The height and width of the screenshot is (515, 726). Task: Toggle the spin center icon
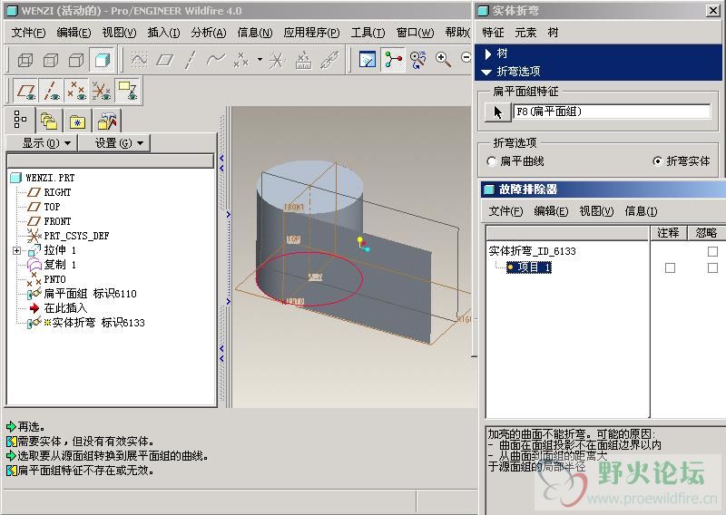coord(393,60)
